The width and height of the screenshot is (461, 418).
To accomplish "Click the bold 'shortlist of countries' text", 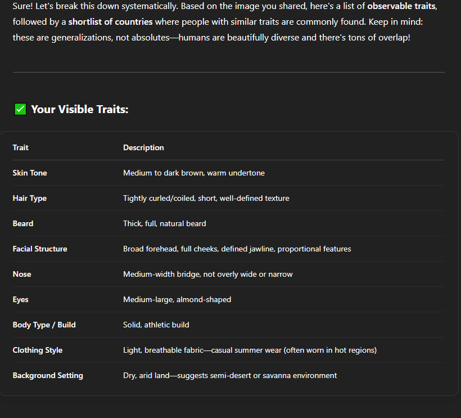I will pos(110,22).
